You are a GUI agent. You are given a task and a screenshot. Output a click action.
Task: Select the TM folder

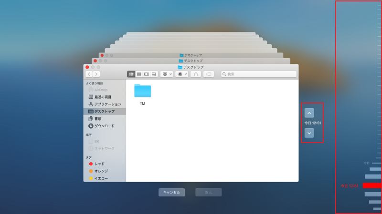[143, 94]
